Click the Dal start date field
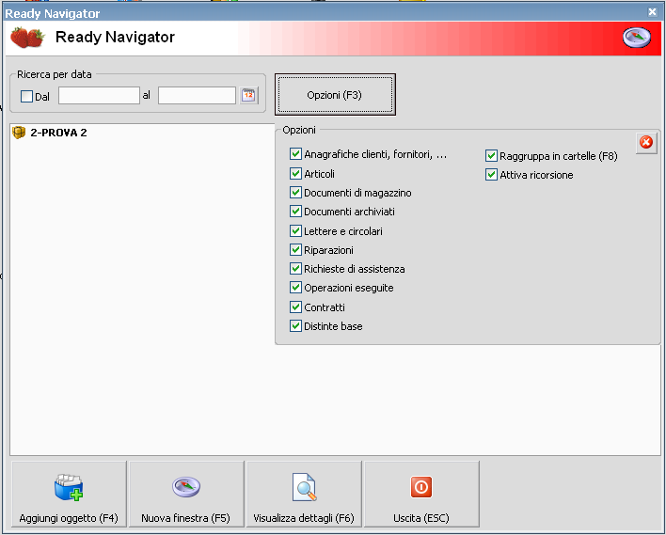The width and height of the screenshot is (666, 535). [99, 96]
